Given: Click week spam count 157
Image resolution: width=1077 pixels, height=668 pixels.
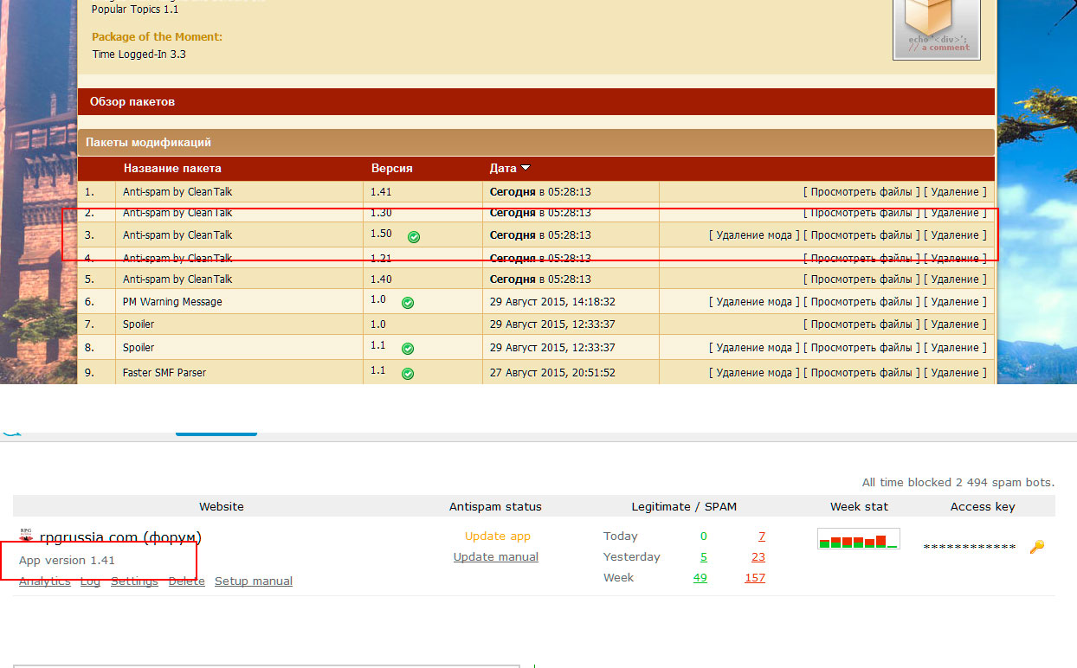Looking at the screenshot, I should pyautogui.click(x=755, y=577).
